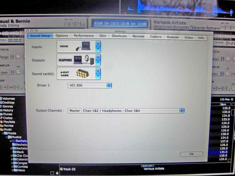Click the Sound Setup tab
This screenshot has height=176, width=235.
click(40, 36)
